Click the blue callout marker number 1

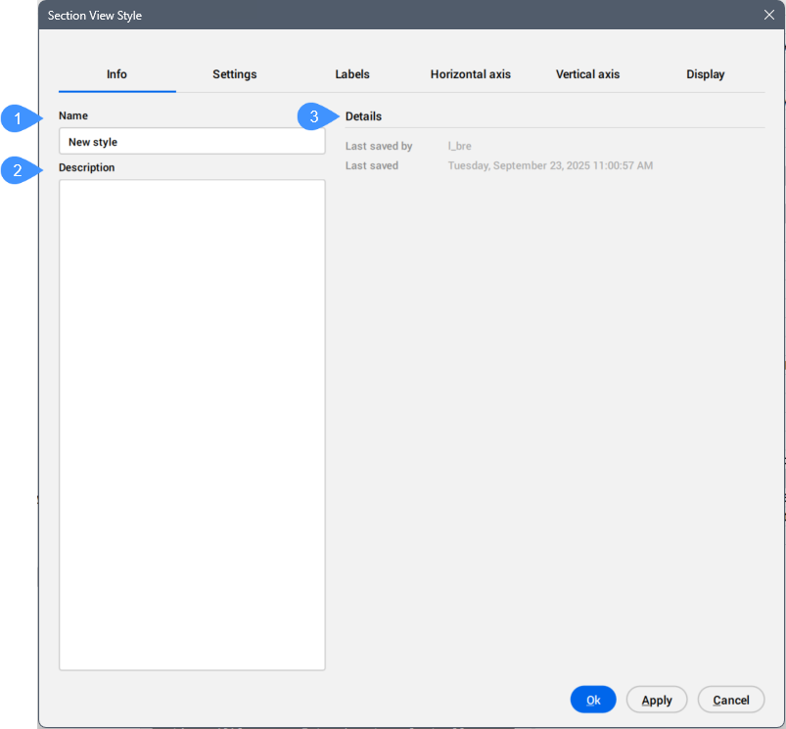[x=17, y=118]
